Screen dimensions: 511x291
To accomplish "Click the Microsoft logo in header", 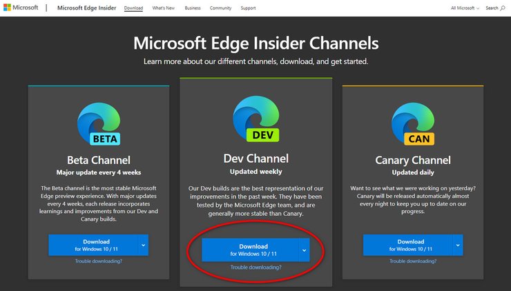I will tap(21, 8).
